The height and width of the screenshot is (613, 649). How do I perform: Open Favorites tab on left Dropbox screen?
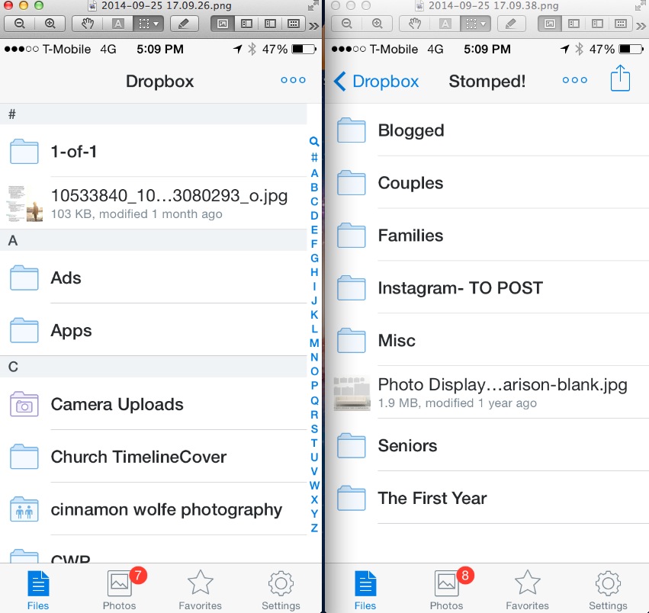[200, 591]
